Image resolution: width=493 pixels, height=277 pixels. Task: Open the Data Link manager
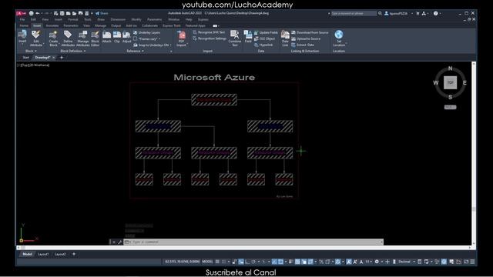click(285, 38)
